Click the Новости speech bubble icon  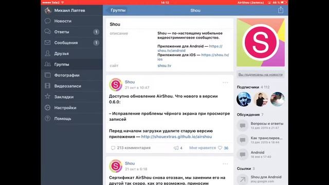[x=48, y=21]
